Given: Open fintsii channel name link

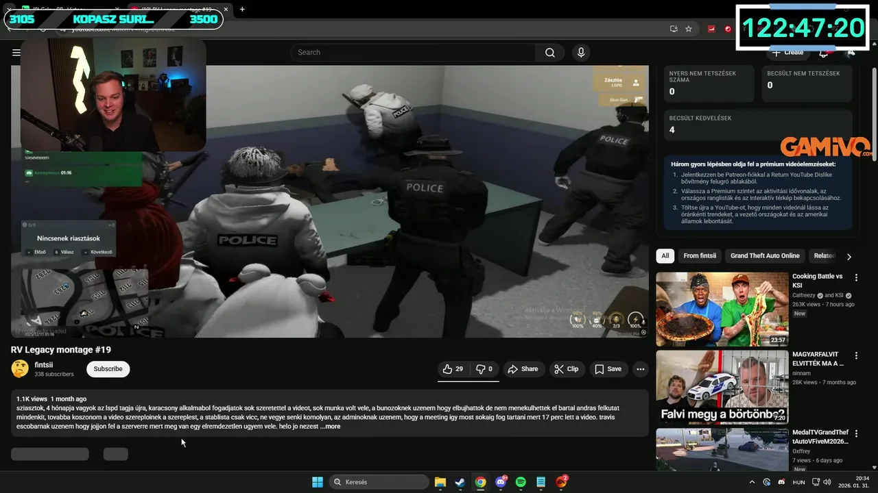Looking at the screenshot, I should 44,365.
